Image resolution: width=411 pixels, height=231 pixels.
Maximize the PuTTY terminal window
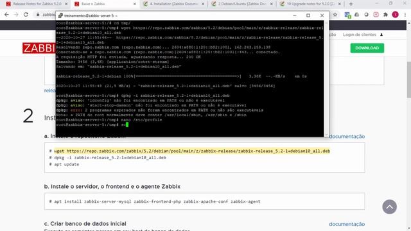coord(308,15)
